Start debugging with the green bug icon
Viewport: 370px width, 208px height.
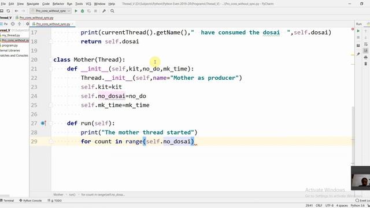click(83, 11)
